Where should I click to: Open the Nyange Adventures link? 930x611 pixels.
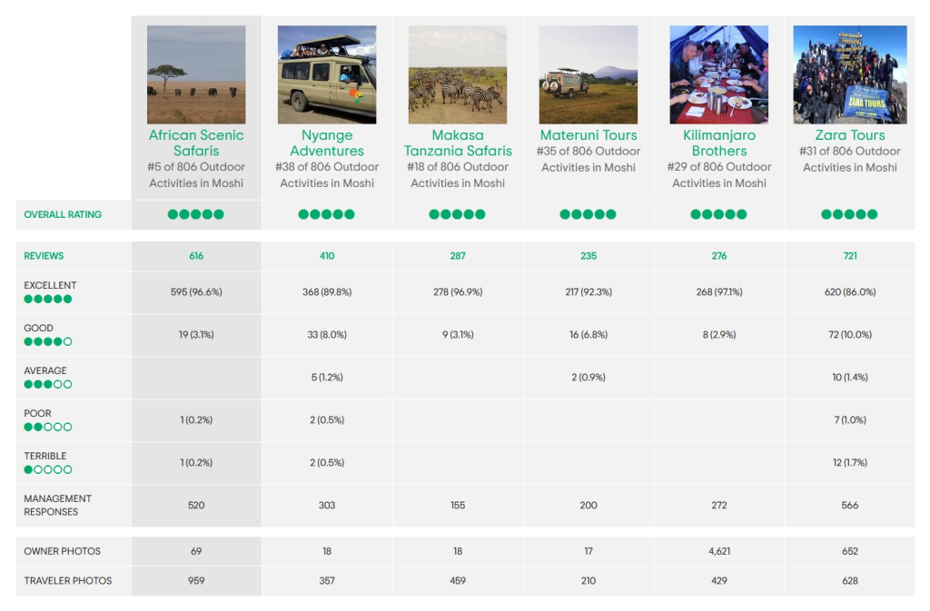(327, 143)
